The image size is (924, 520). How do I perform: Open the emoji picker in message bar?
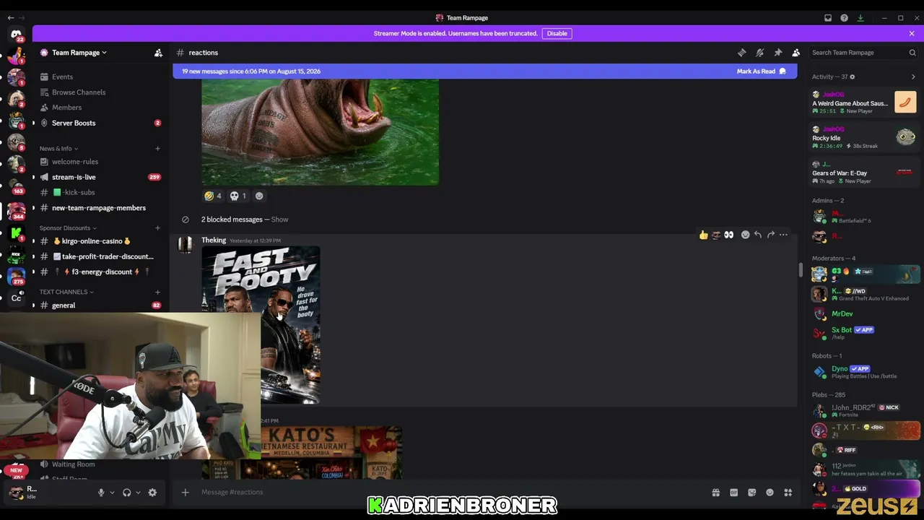[x=770, y=493]
